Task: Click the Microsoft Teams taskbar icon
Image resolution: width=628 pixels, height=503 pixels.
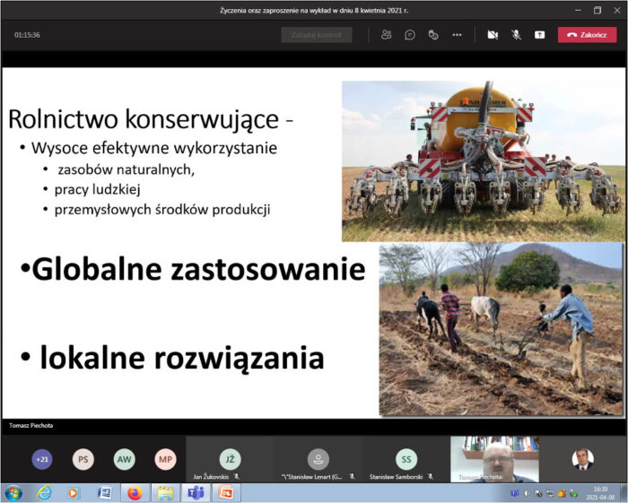Action: coord(195,493)
